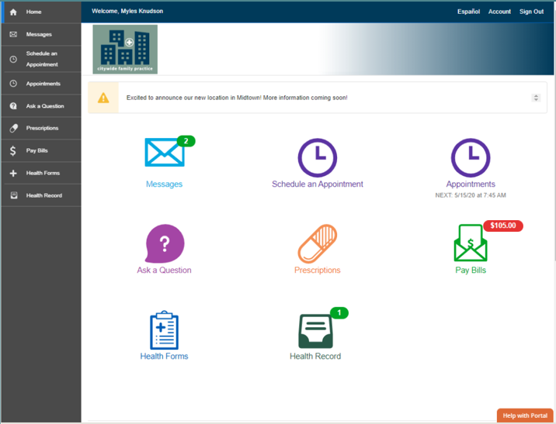Select Pay Bills in the sidebar
The width and height of the screenshot is (556, 424).
click(40, 150)
